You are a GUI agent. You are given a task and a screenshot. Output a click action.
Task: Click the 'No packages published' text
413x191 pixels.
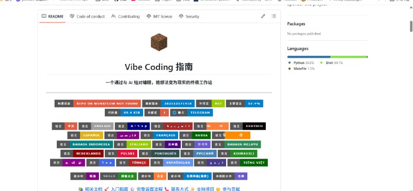[304, 34]
